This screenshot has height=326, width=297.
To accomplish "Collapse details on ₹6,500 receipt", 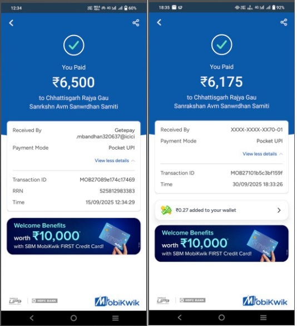I will point(115,161).
